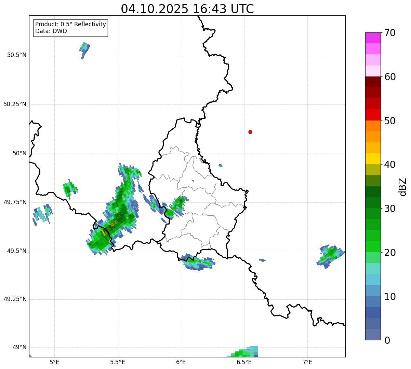Click the turquoise colorbar swatch near 17
The height and width of the screenshot is (369, 411).
(373, 269)
